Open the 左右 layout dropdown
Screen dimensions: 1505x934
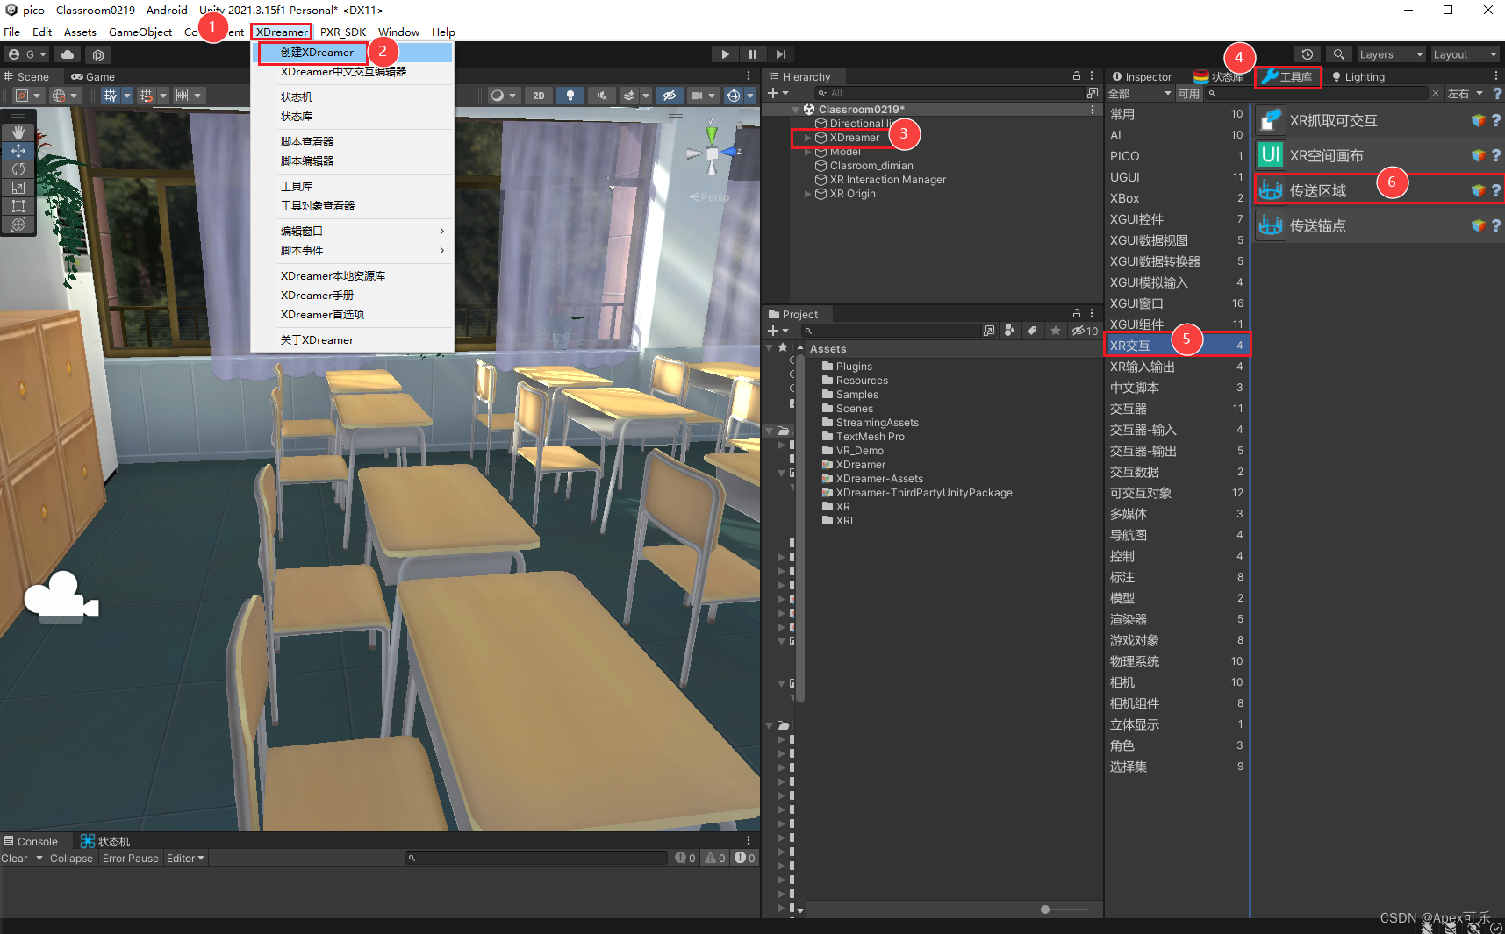click(x=1466, y=93)
